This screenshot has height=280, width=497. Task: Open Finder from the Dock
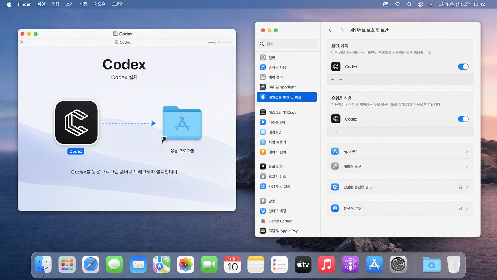click(43, 264)
